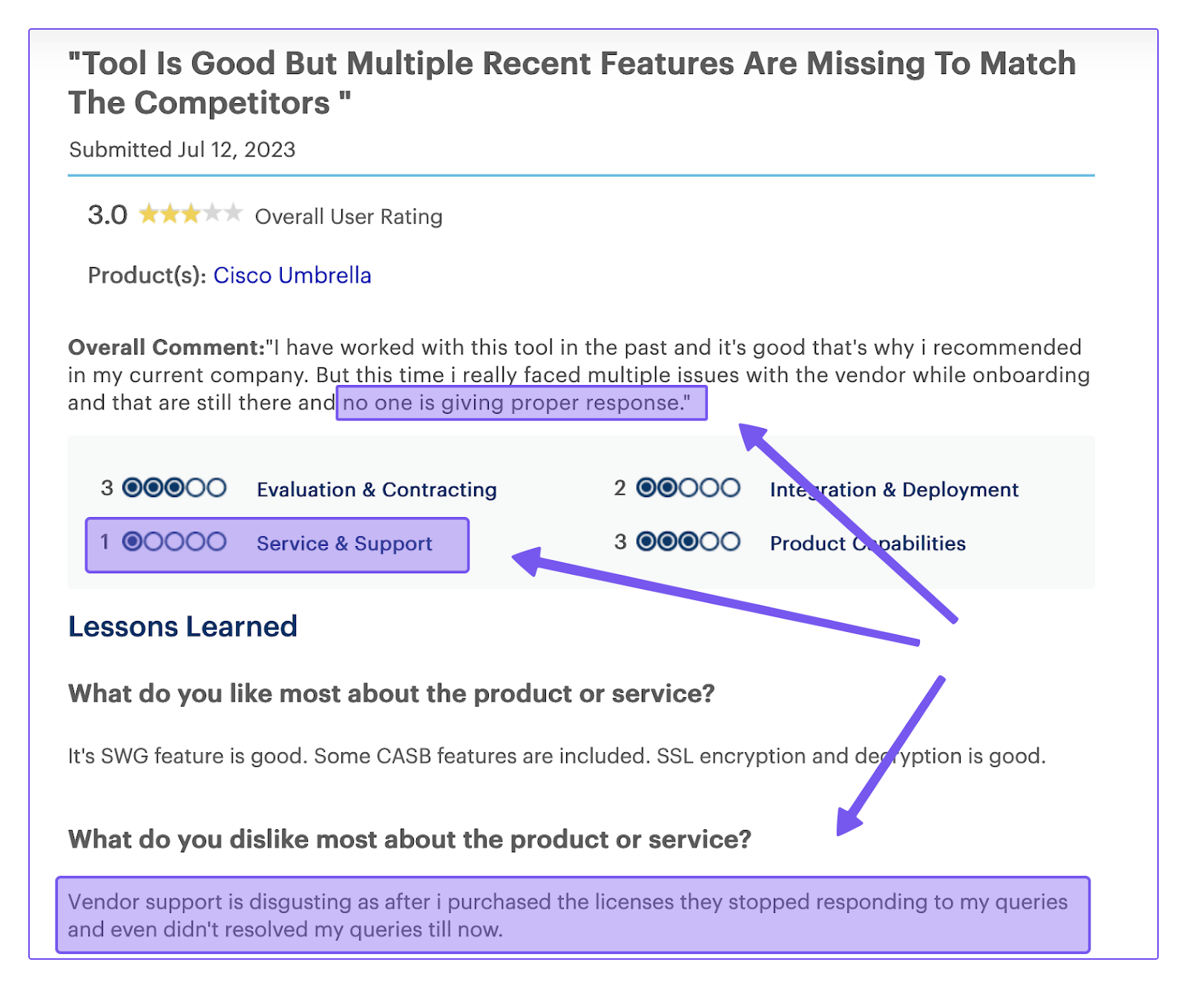Screen dimensions: 1187x988
Task: Click the review title heading
Action: (571, 83)
